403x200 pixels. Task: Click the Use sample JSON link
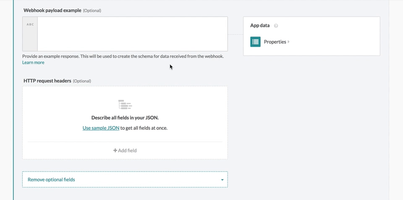point(101,128)
